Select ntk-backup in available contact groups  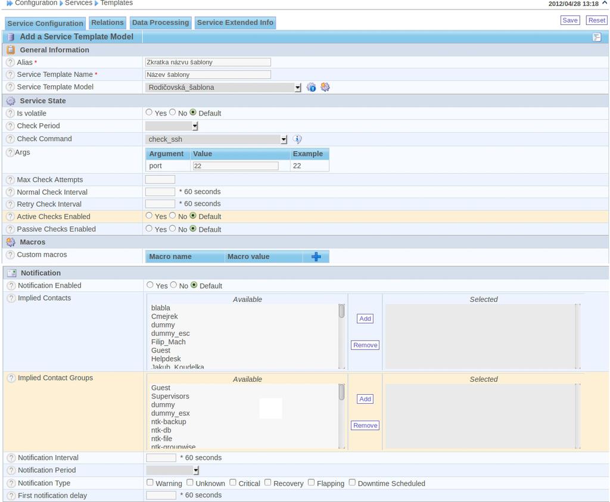click(169, 422)
